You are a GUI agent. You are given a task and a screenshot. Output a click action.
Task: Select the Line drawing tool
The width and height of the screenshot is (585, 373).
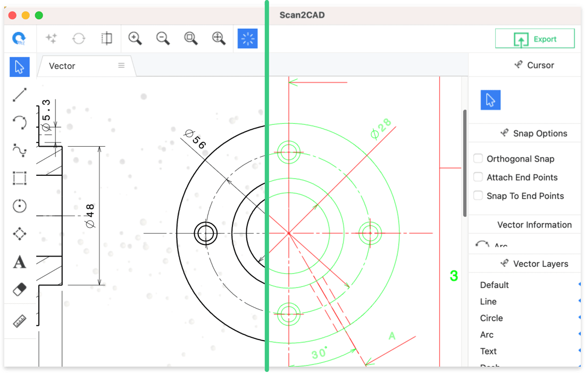click(19, 95)
